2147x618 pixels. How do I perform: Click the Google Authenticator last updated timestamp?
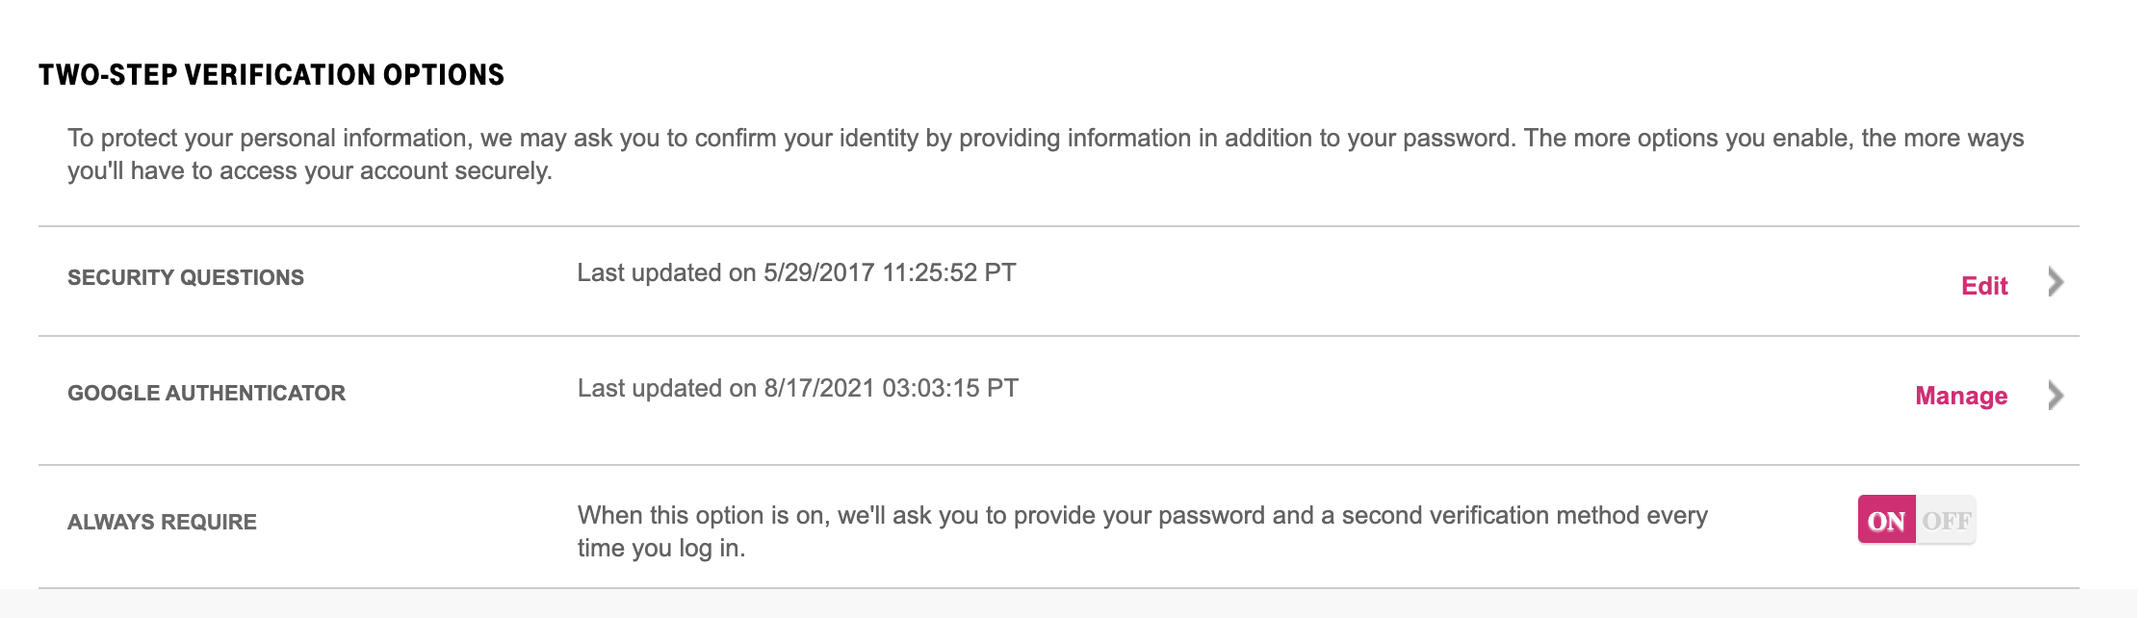pos(797,388)
